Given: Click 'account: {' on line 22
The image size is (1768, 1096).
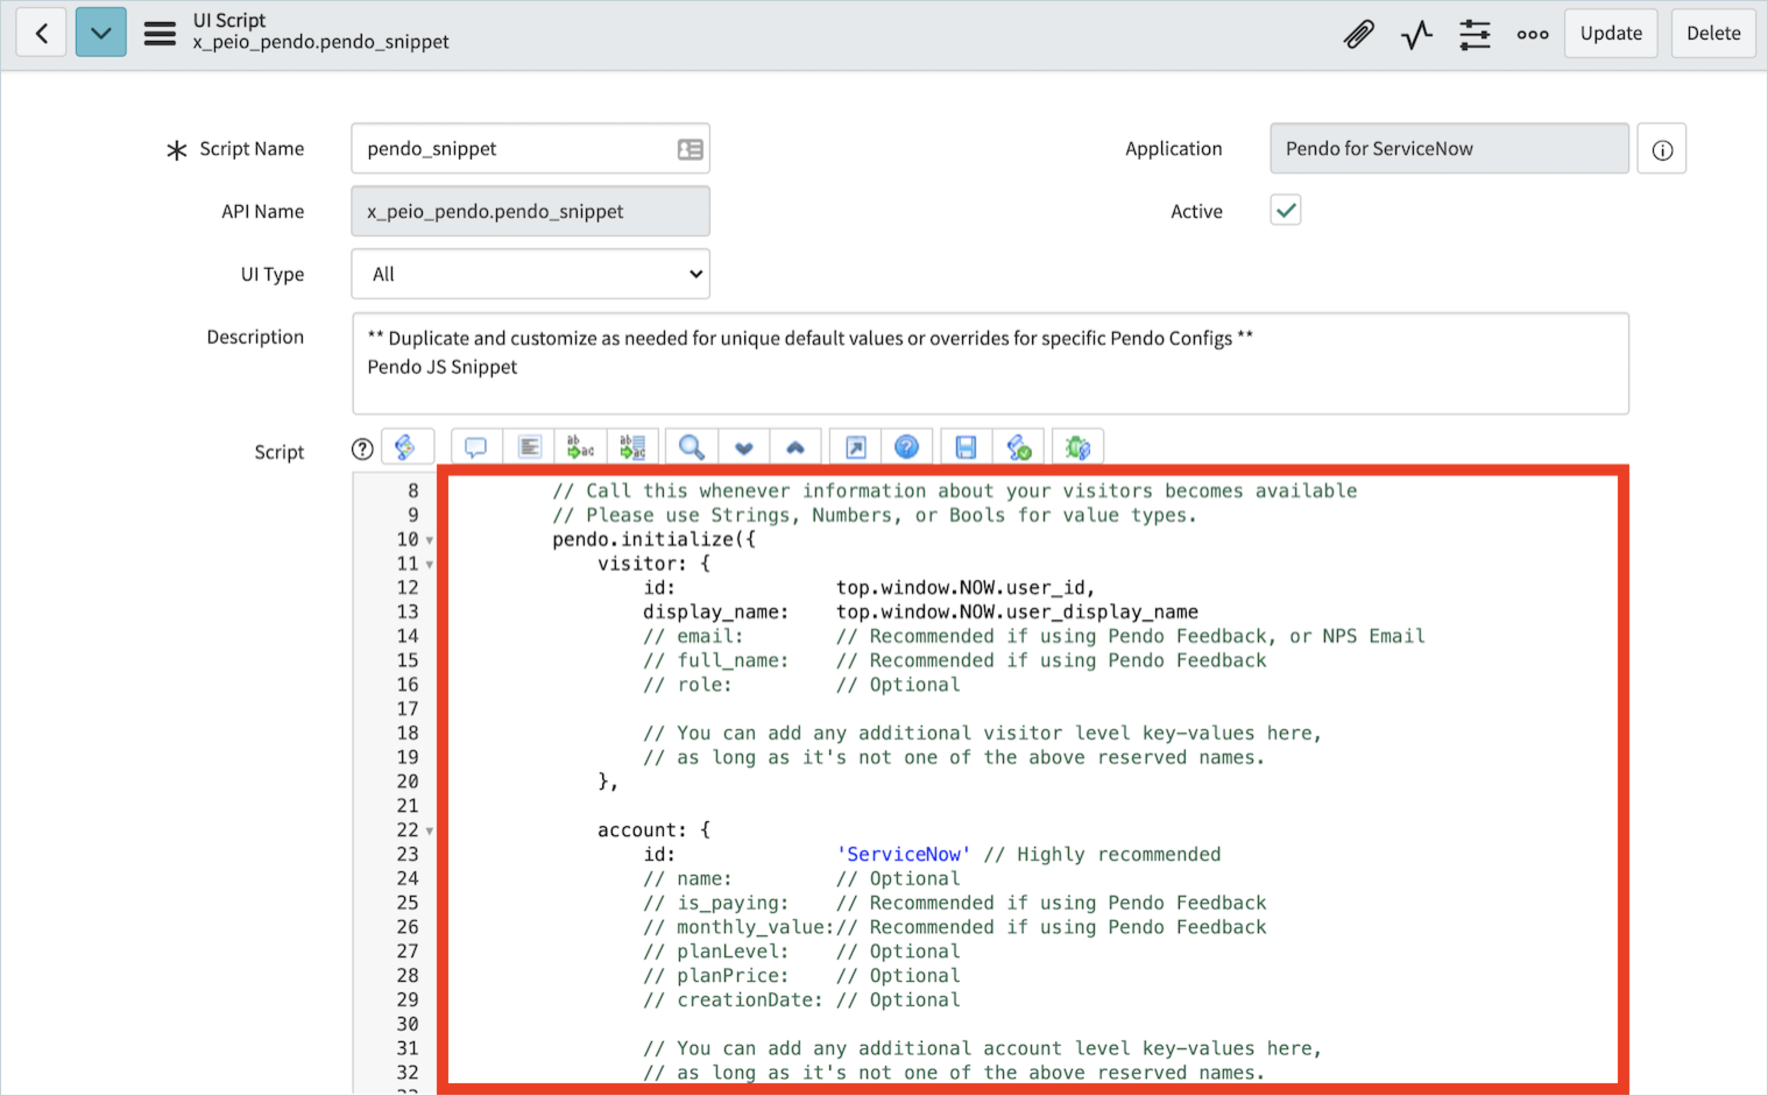Looking at the screenshot, I should 654,830.
